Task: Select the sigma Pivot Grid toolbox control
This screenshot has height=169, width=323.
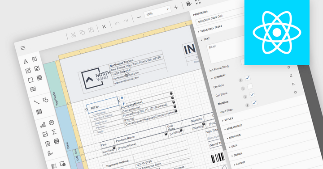Action: (54, 132)
